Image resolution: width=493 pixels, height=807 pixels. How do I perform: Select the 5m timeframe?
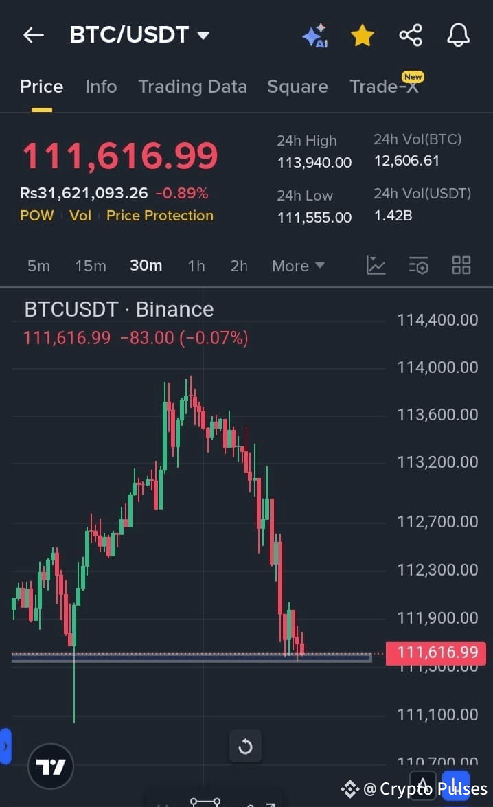click(x=38, y=266)
